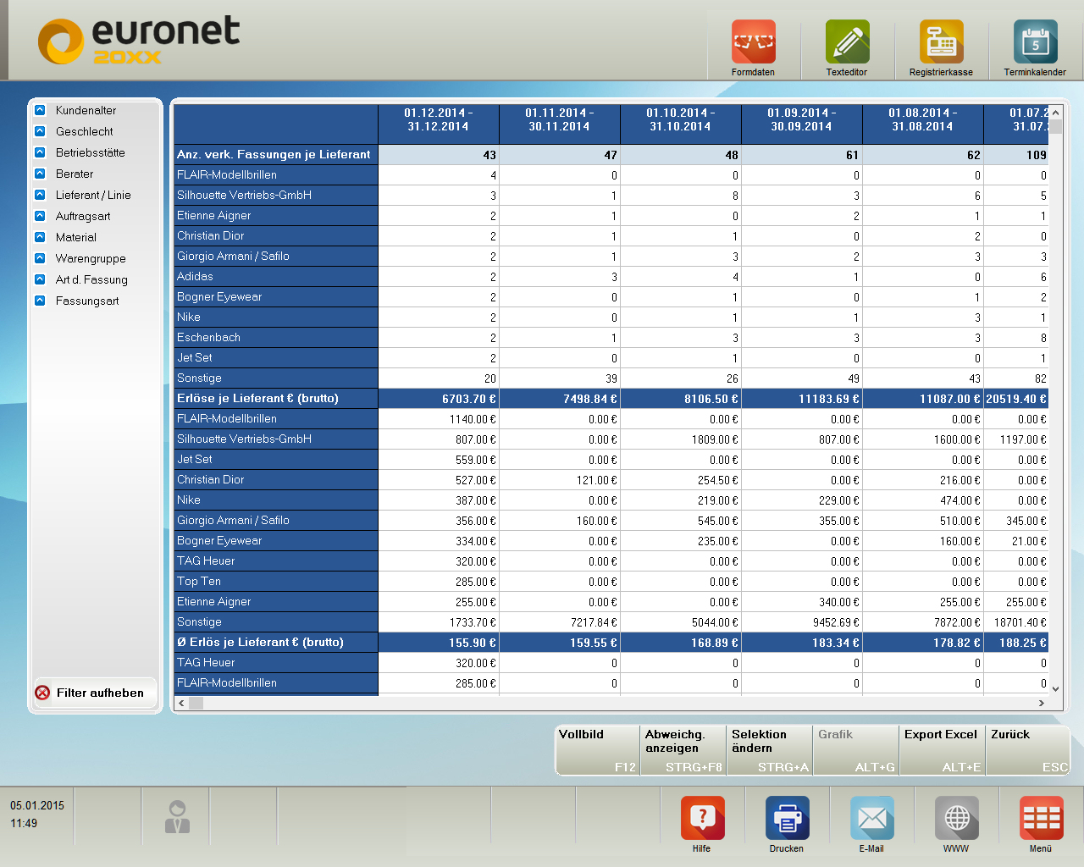Open the Registrierkasse cash register icon

tap(941, 42)
